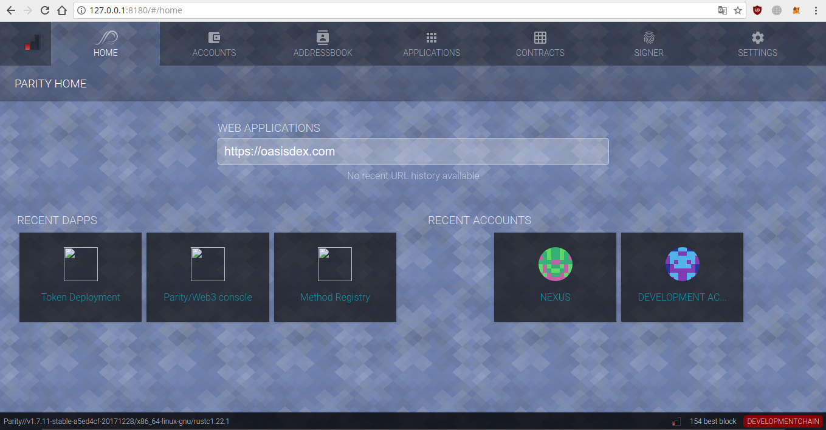Open the Accounts section icon

pyautogui.click(x=214, y=37)
